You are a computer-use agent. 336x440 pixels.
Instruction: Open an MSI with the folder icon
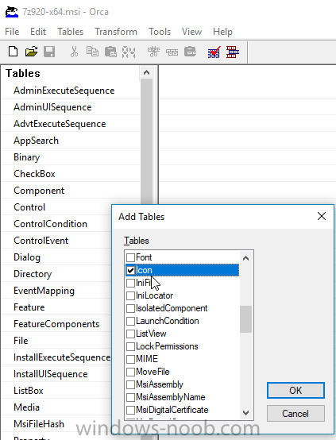(31, 52)
